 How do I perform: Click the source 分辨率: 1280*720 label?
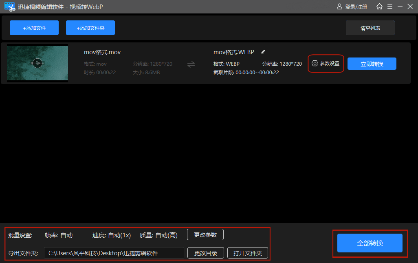(152, 64)
